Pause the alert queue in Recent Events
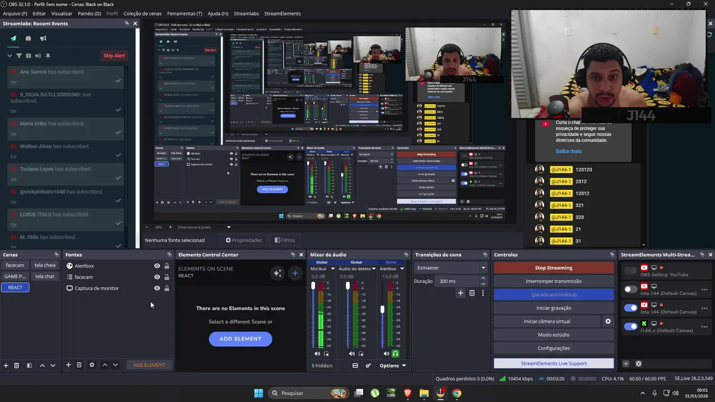Image resolution: width=715 pixels, height=402 pixels. coord(28,56)
